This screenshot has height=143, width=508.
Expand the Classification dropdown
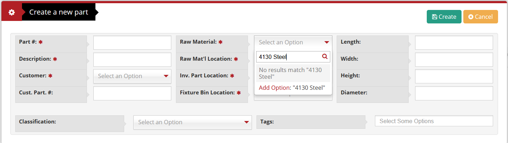click(x=193, y=122)
